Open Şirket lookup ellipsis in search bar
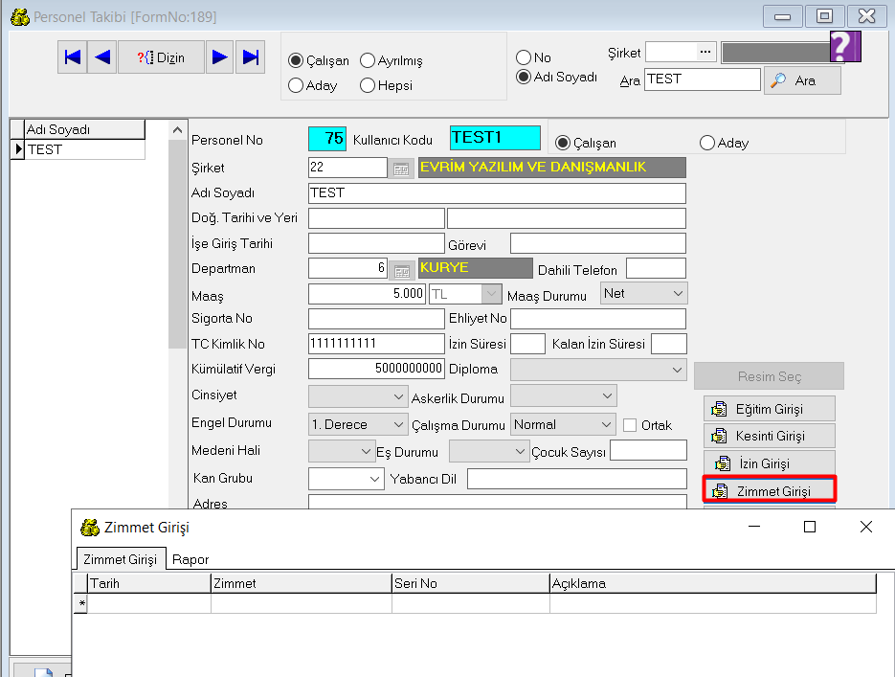Image resolution: width=895 pixels, height=677 pixels. [705, 52]
